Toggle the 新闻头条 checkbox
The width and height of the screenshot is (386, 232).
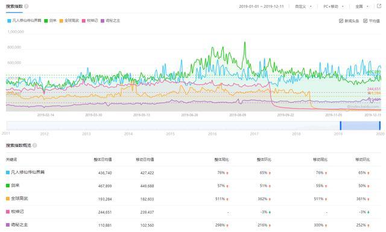click(x=341, y=21)
